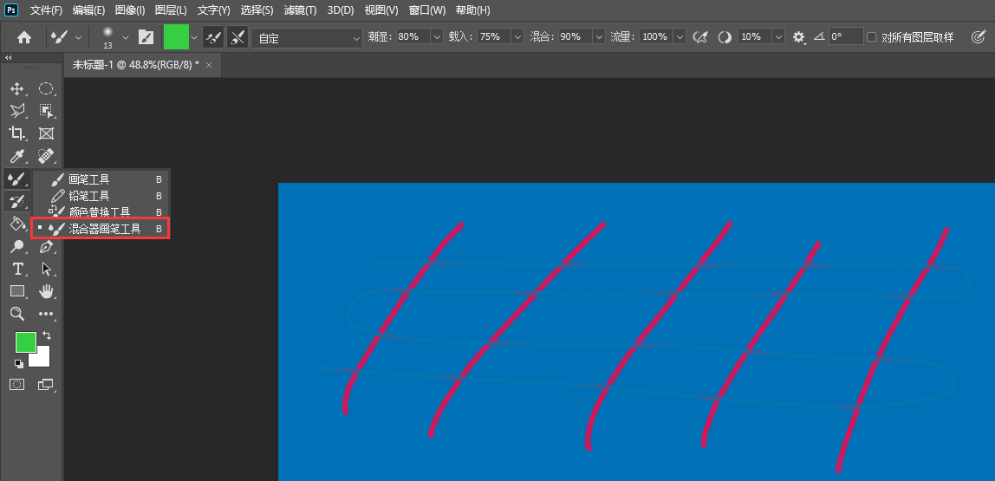Click the green foreground color swatch
The image size is (995, 481).
tap(25, 342)
